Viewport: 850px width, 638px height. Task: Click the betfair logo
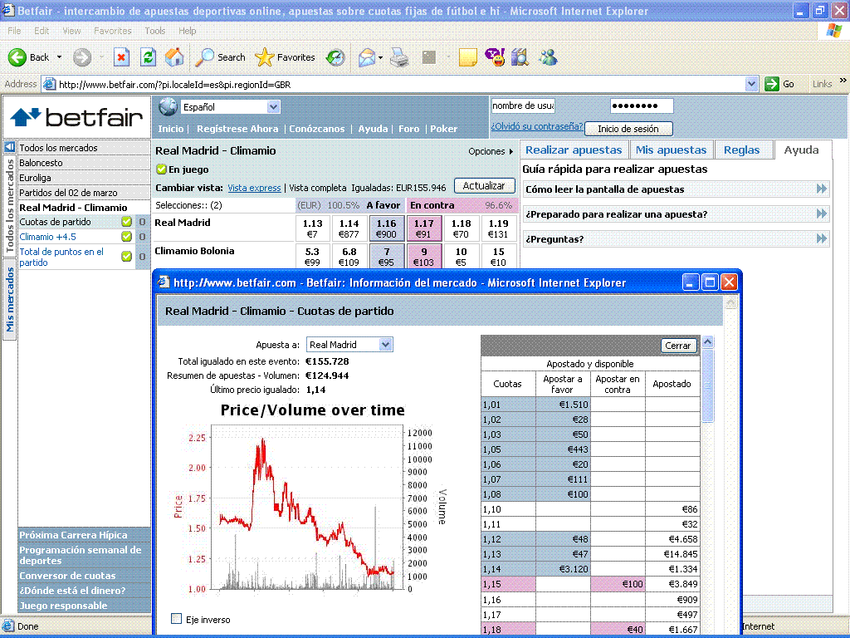point(76,117)
